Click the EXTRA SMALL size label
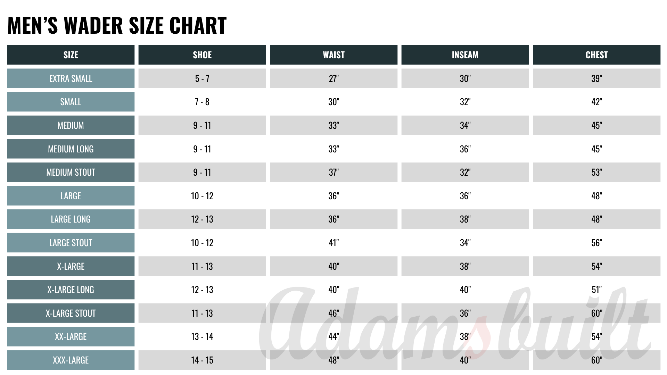This screenshot has width=667, height=375. click(x=71, y=78)
